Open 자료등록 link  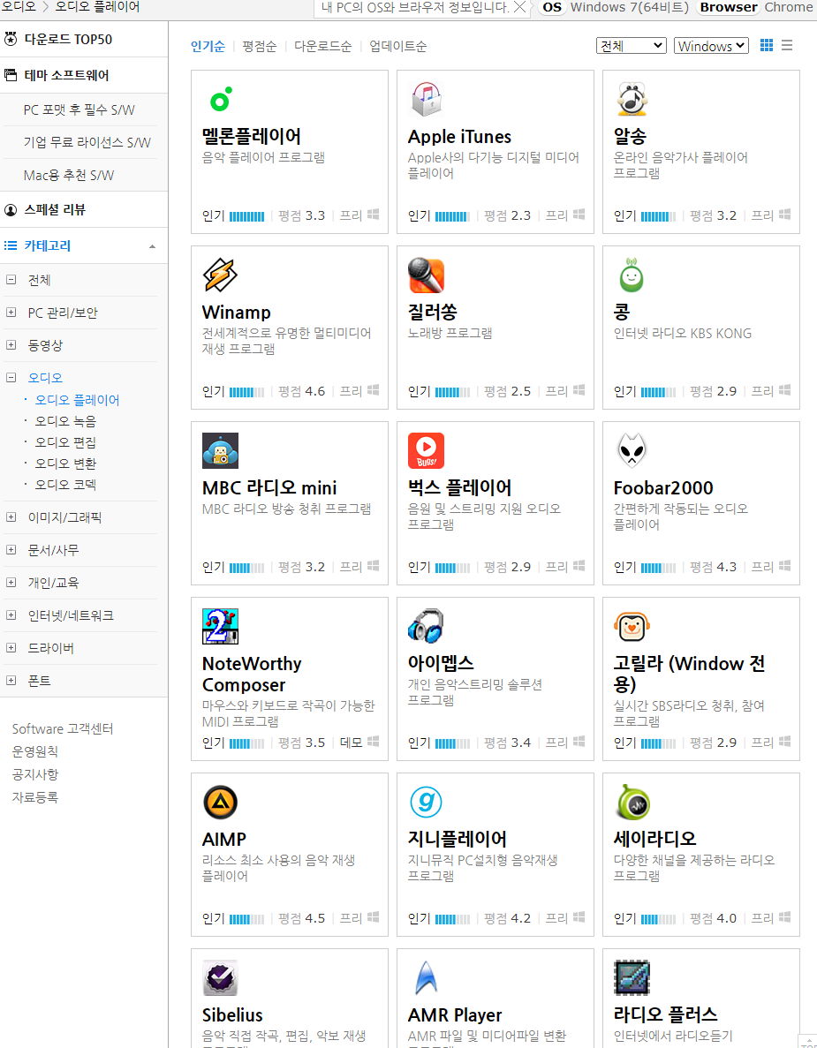click(34, 796)
